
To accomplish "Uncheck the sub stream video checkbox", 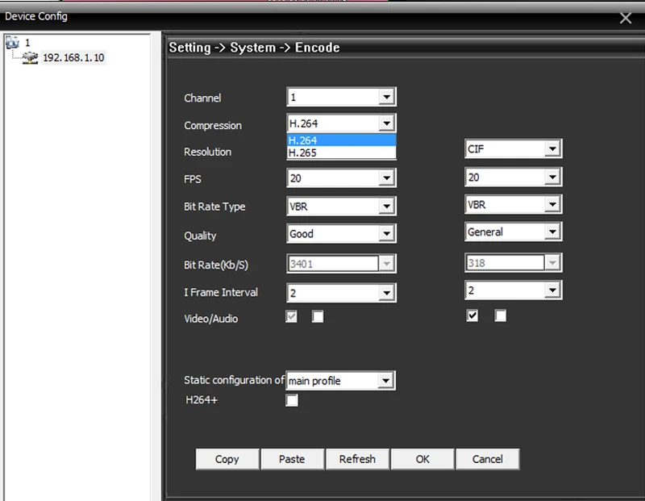I will click(x=472, y=315).
